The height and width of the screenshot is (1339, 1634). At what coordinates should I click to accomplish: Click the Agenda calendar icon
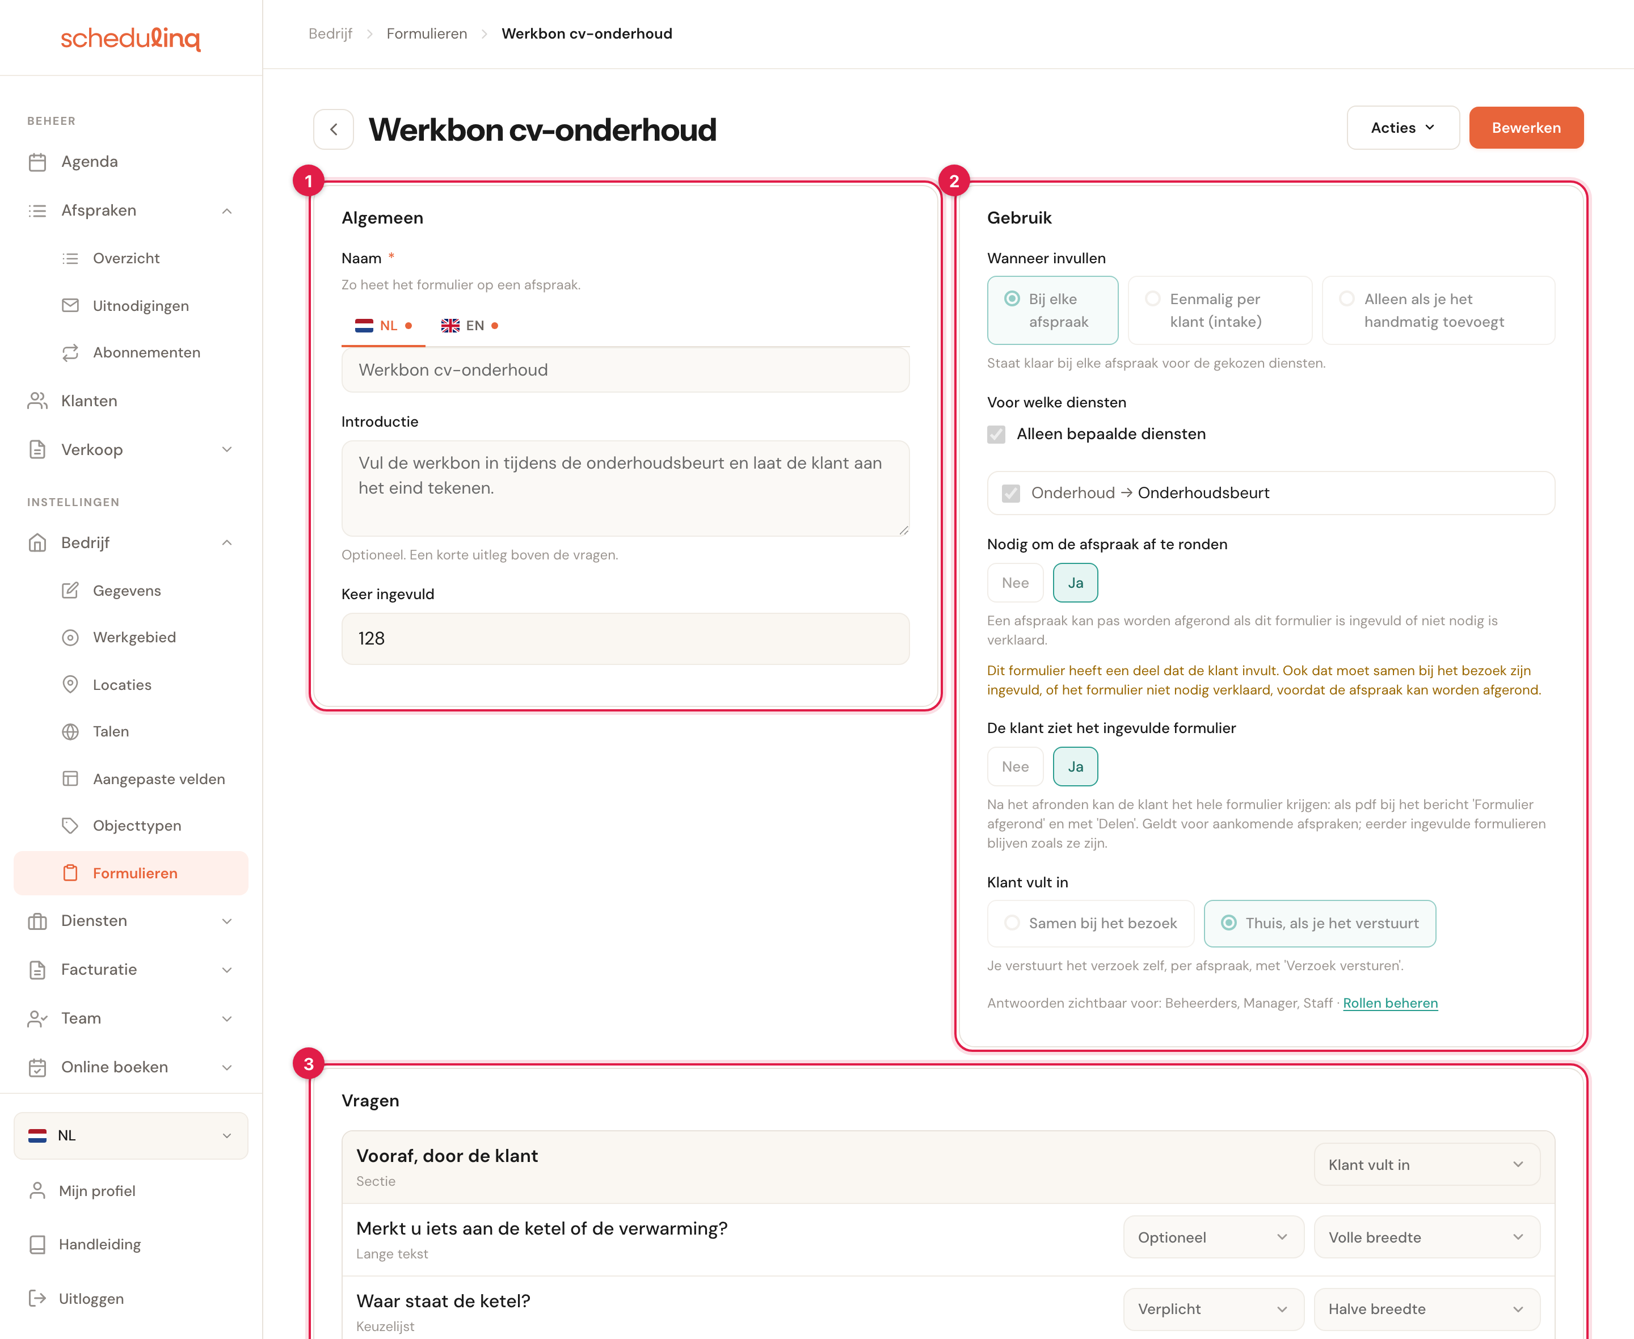[37, 162]
